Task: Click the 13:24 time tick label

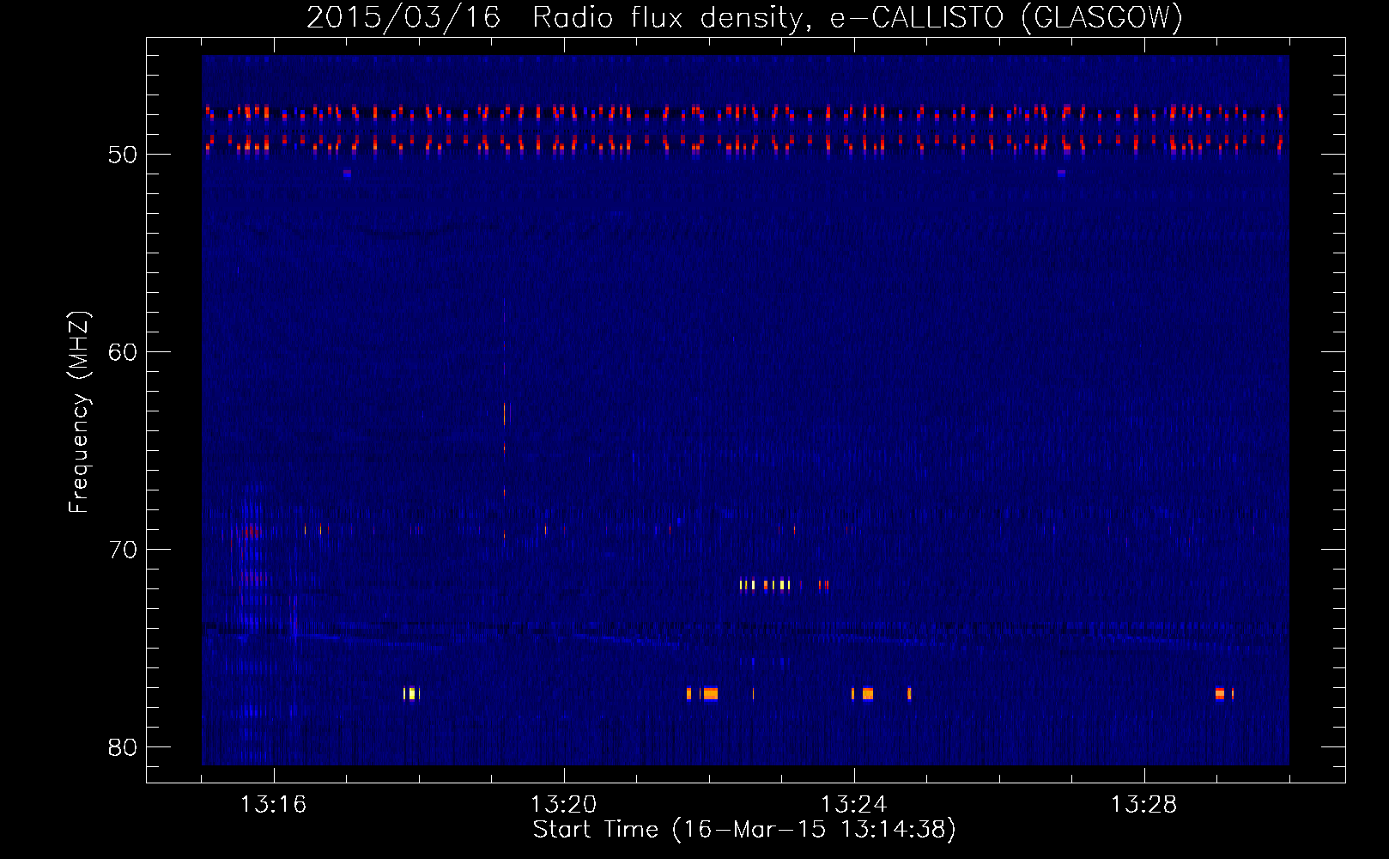Action: pos(854,805)
